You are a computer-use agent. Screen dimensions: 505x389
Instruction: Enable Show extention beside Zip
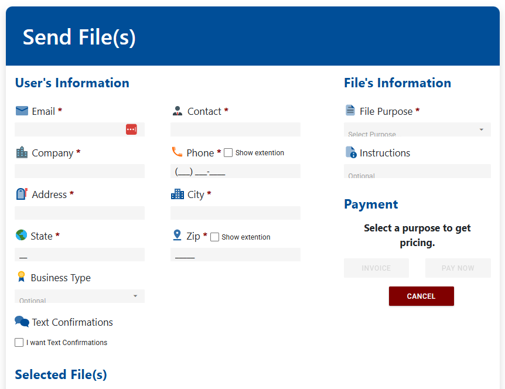click(214, 237)
